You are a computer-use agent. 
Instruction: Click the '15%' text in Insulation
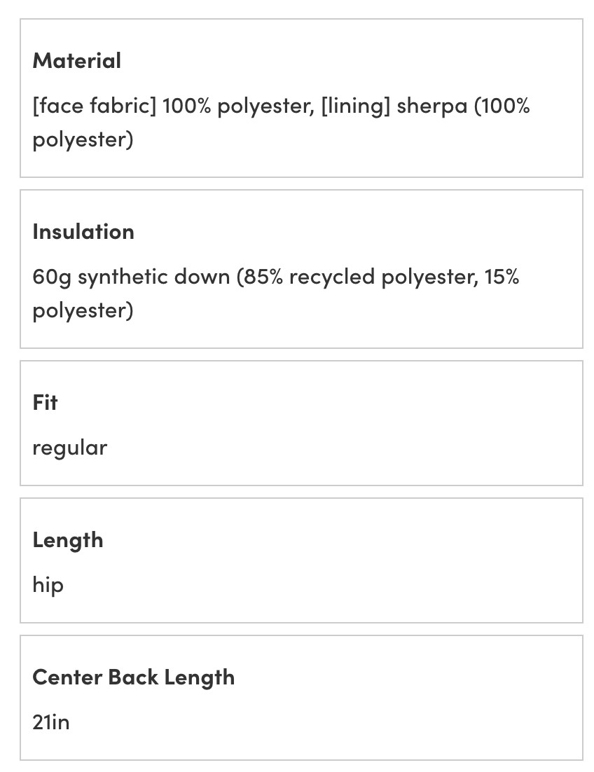tap(502, 277)
